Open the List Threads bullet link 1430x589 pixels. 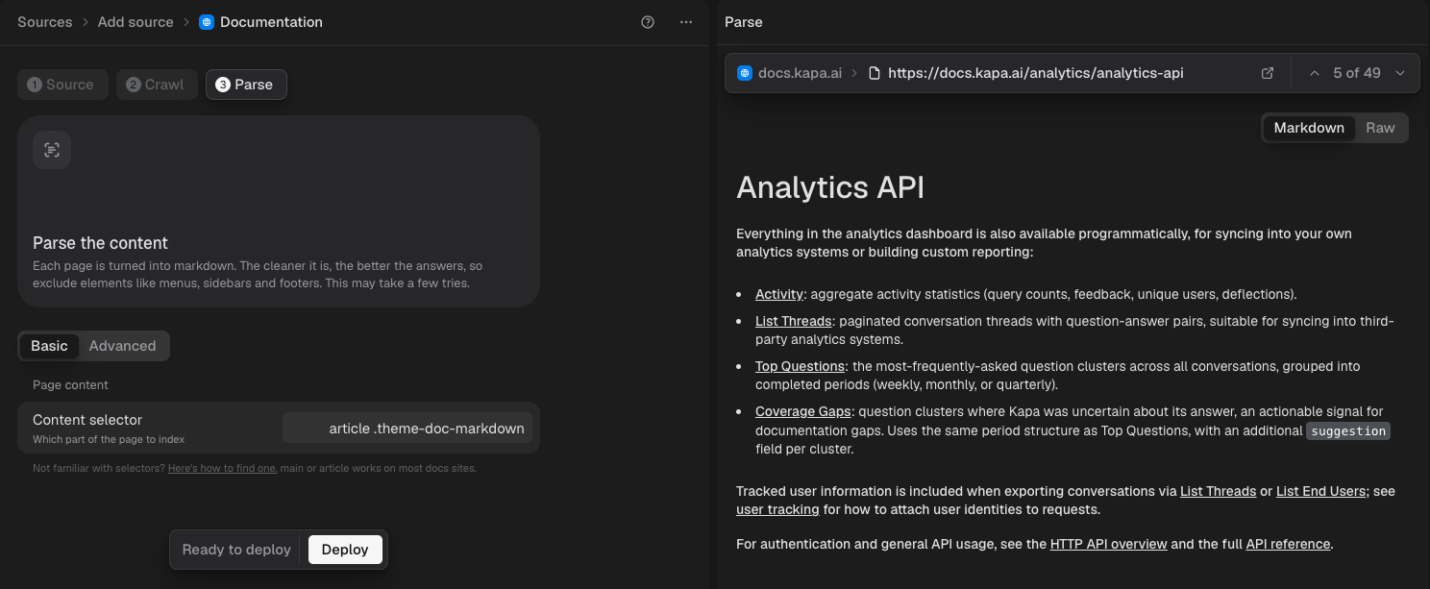point(794,322)
